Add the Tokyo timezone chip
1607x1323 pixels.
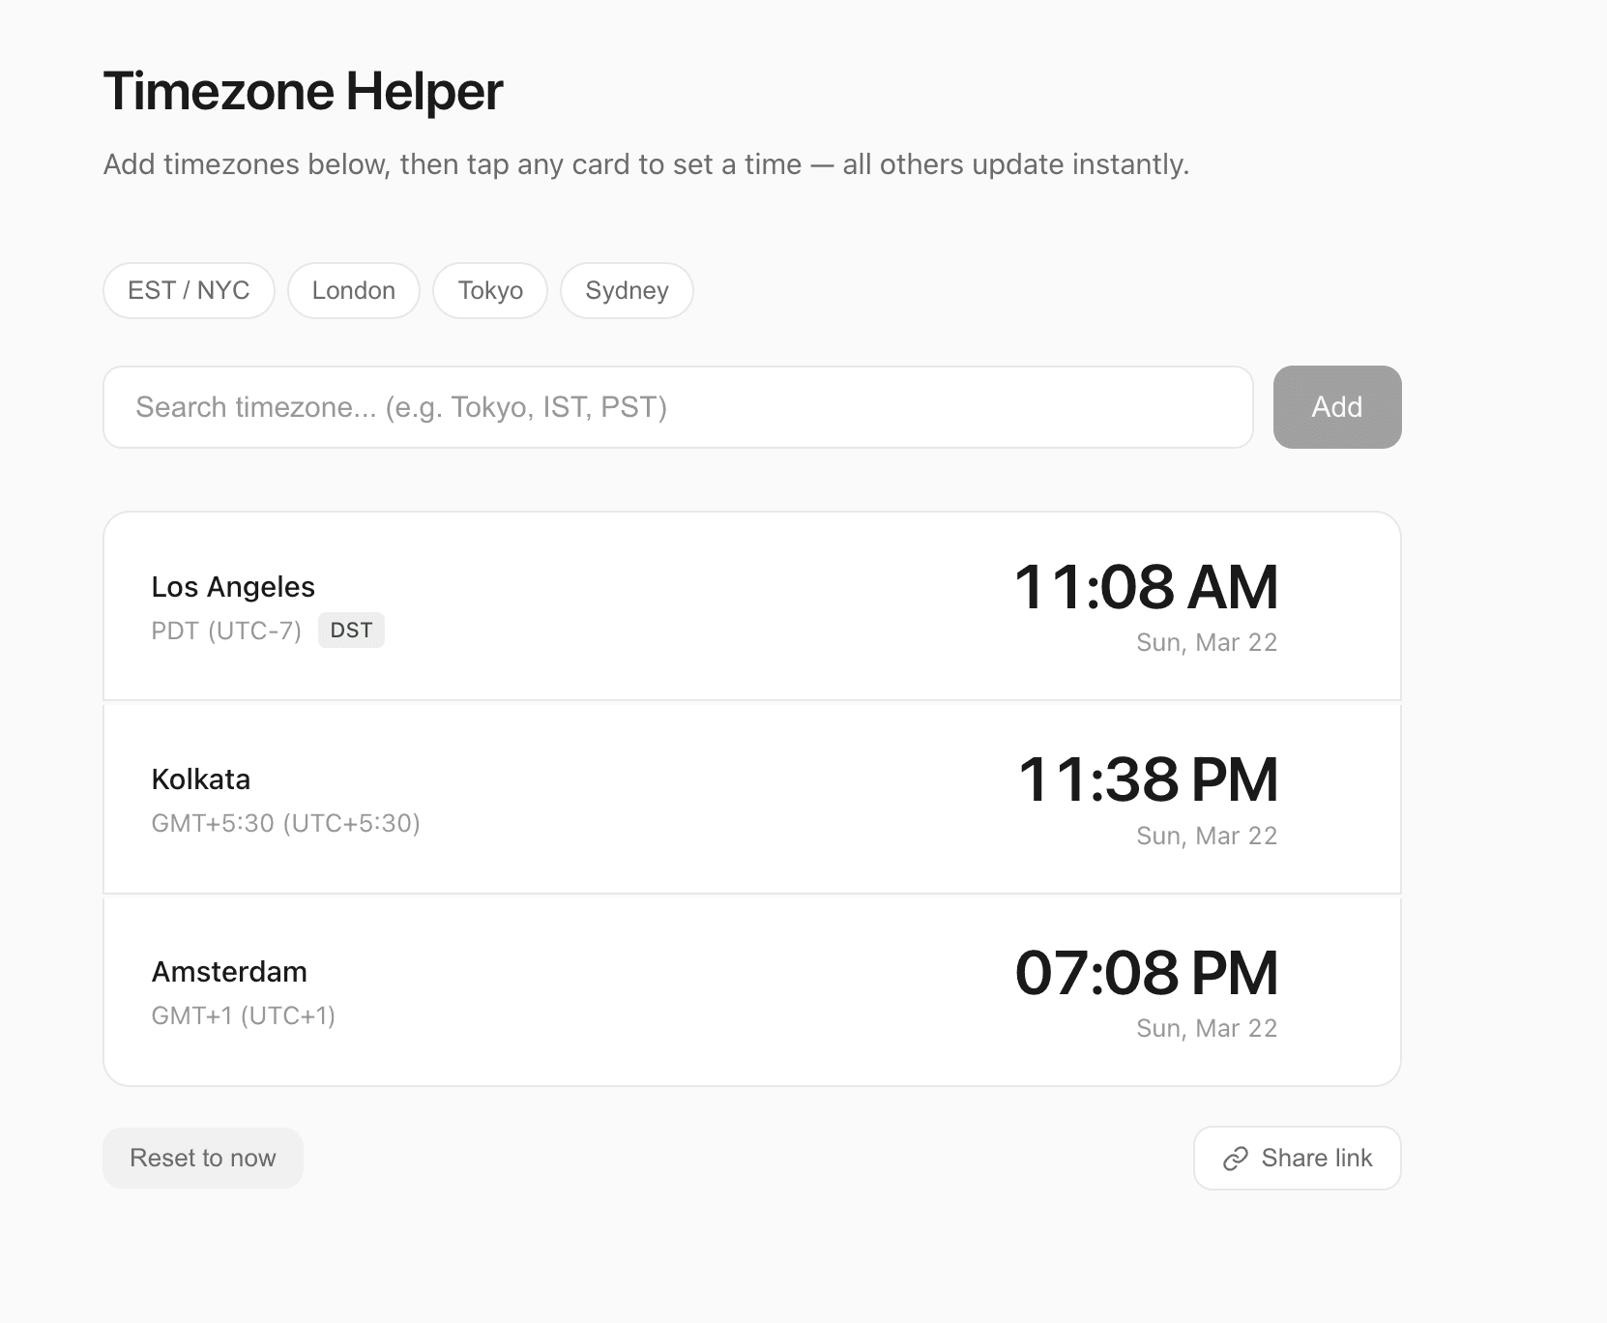coord(489,290)
